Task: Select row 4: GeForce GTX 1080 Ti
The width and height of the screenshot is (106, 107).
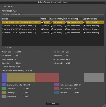Action: (53, 33)
